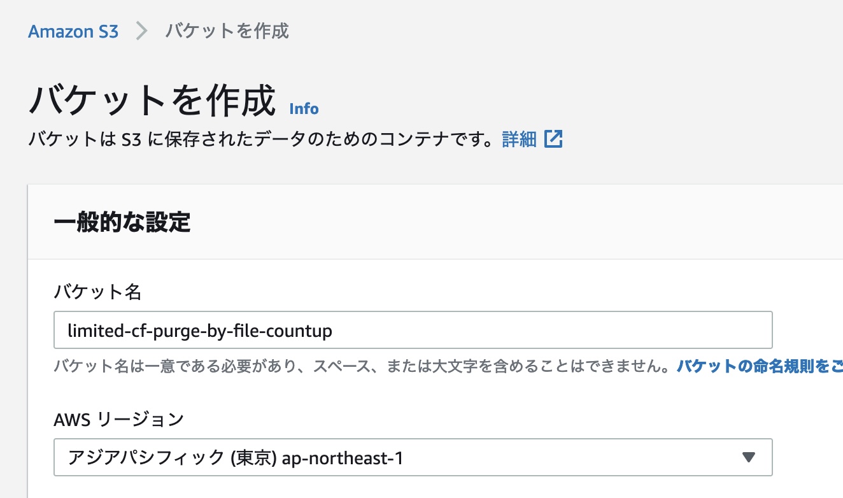The image size is (843, 498).
Task: Open the バケットの命名規則 link
Action: click(x=760, y=366)
